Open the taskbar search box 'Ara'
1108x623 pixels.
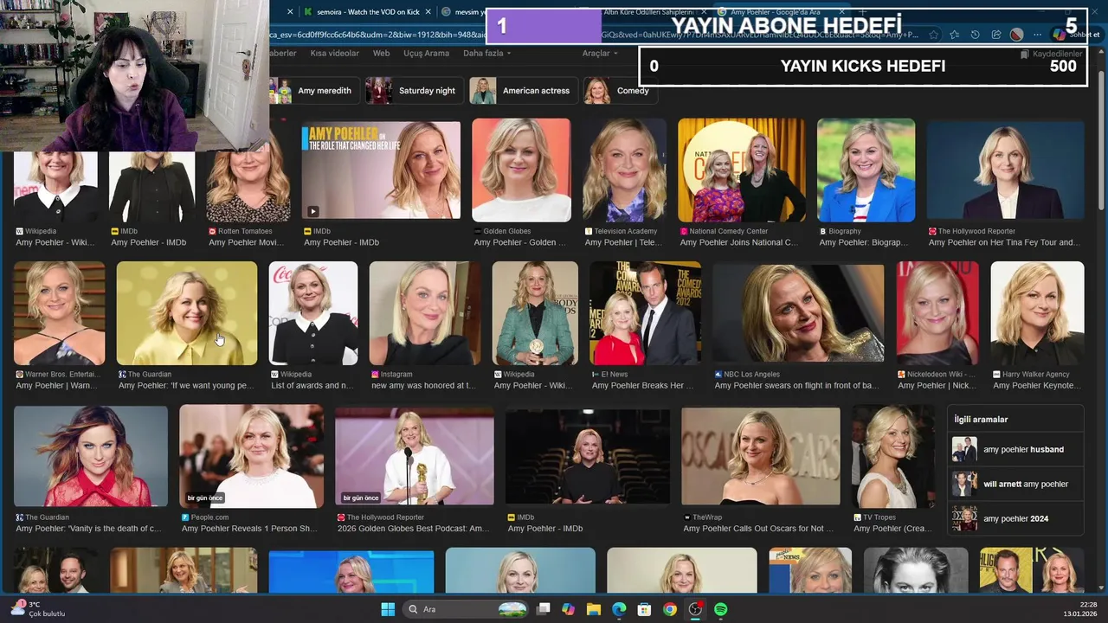click(464, 609)
